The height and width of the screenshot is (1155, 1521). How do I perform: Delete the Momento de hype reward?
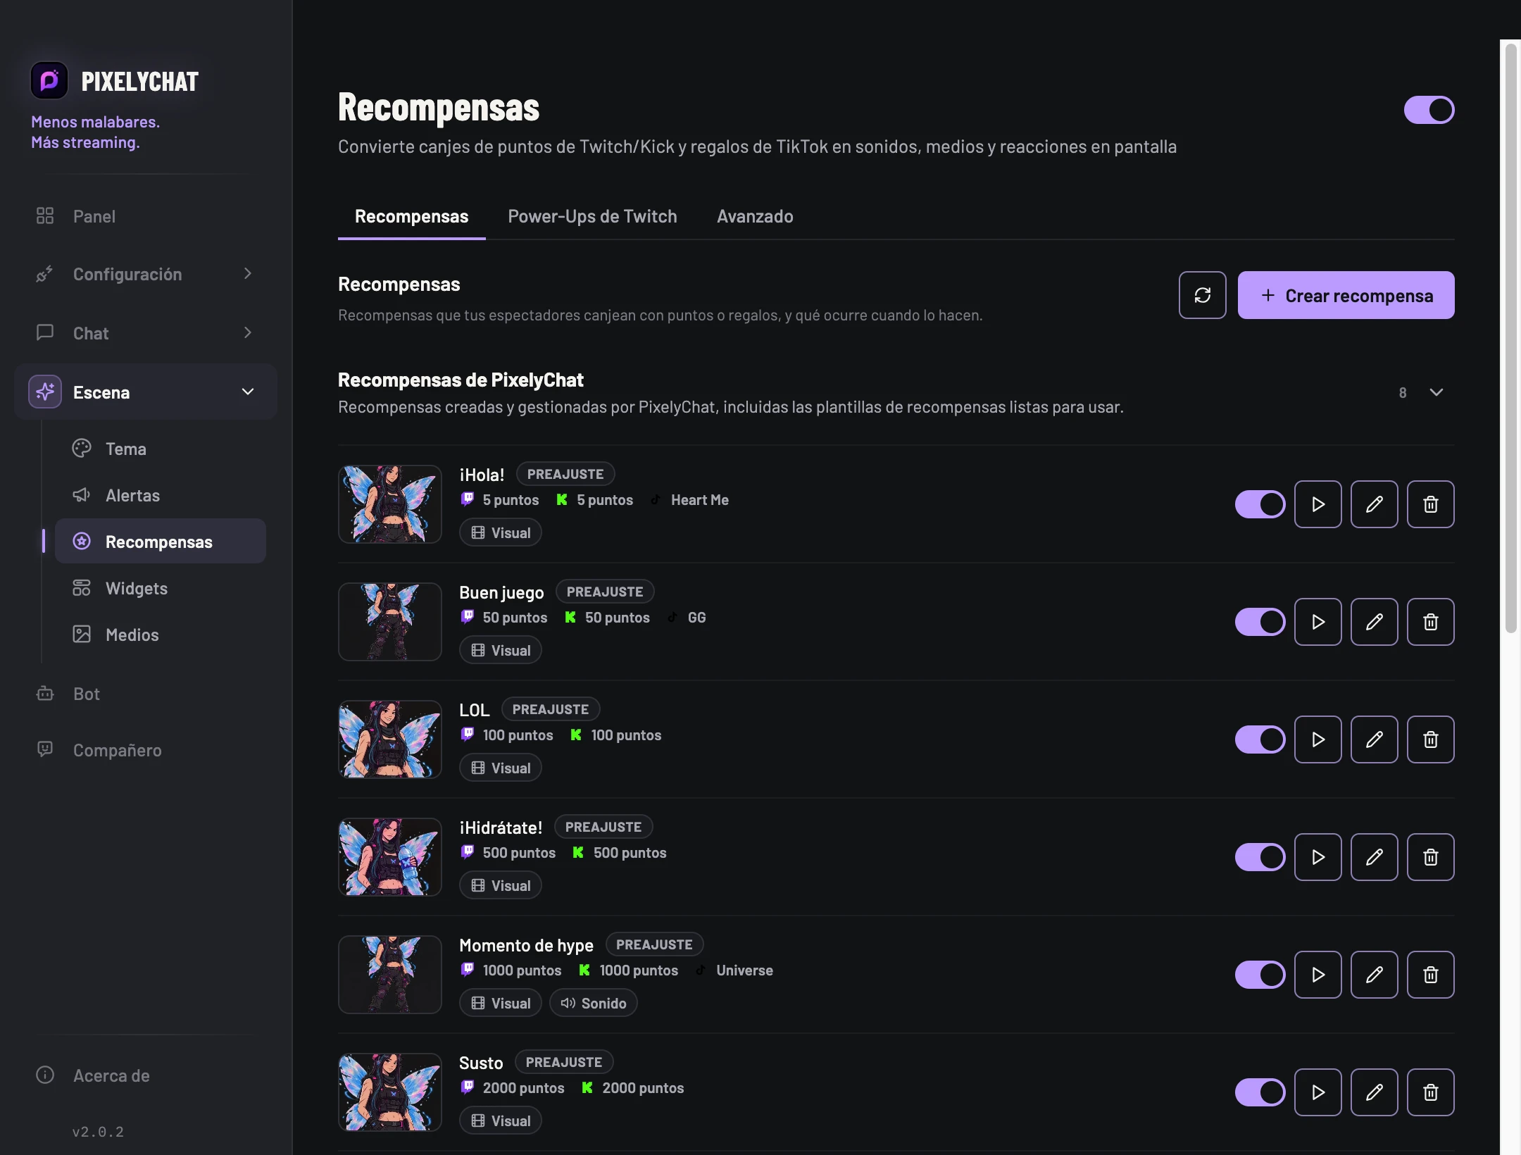(x=1430, y=975)
